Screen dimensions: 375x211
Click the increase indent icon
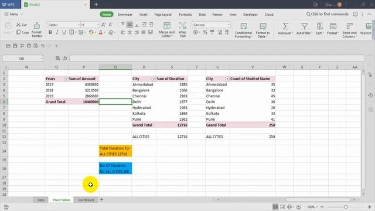(x=151, y=25)
